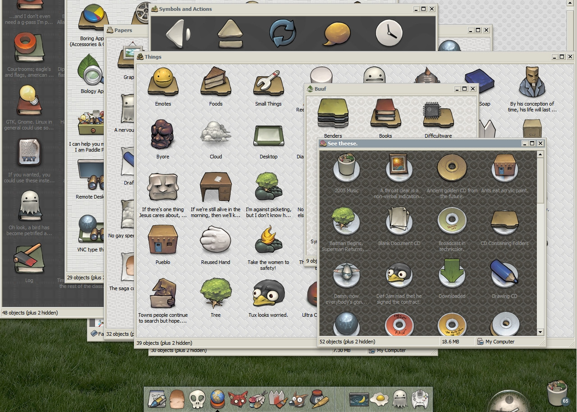Click 52 objects status text

click(347, 342)
